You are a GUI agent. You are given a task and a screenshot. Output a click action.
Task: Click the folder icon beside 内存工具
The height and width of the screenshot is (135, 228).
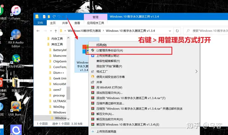pyautogui.click(x=48, y=39)
